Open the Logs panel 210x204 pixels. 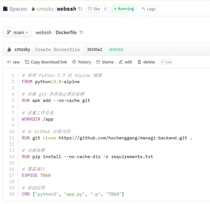148,9
